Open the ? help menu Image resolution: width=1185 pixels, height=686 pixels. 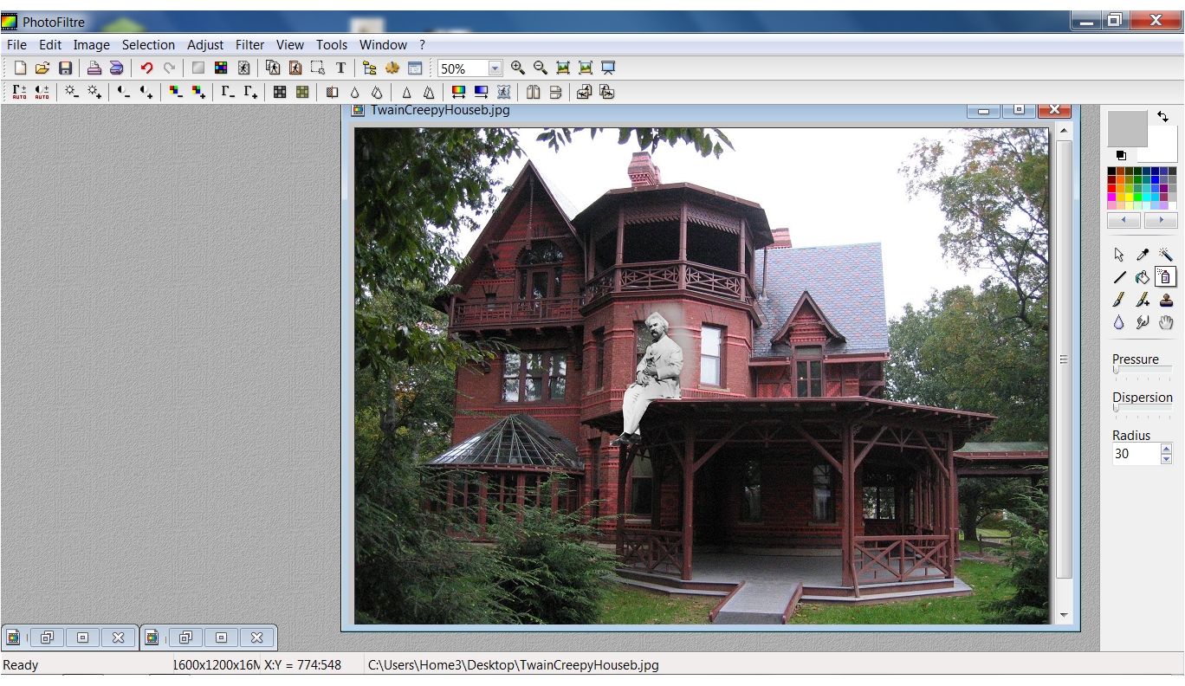pos(423,45)
